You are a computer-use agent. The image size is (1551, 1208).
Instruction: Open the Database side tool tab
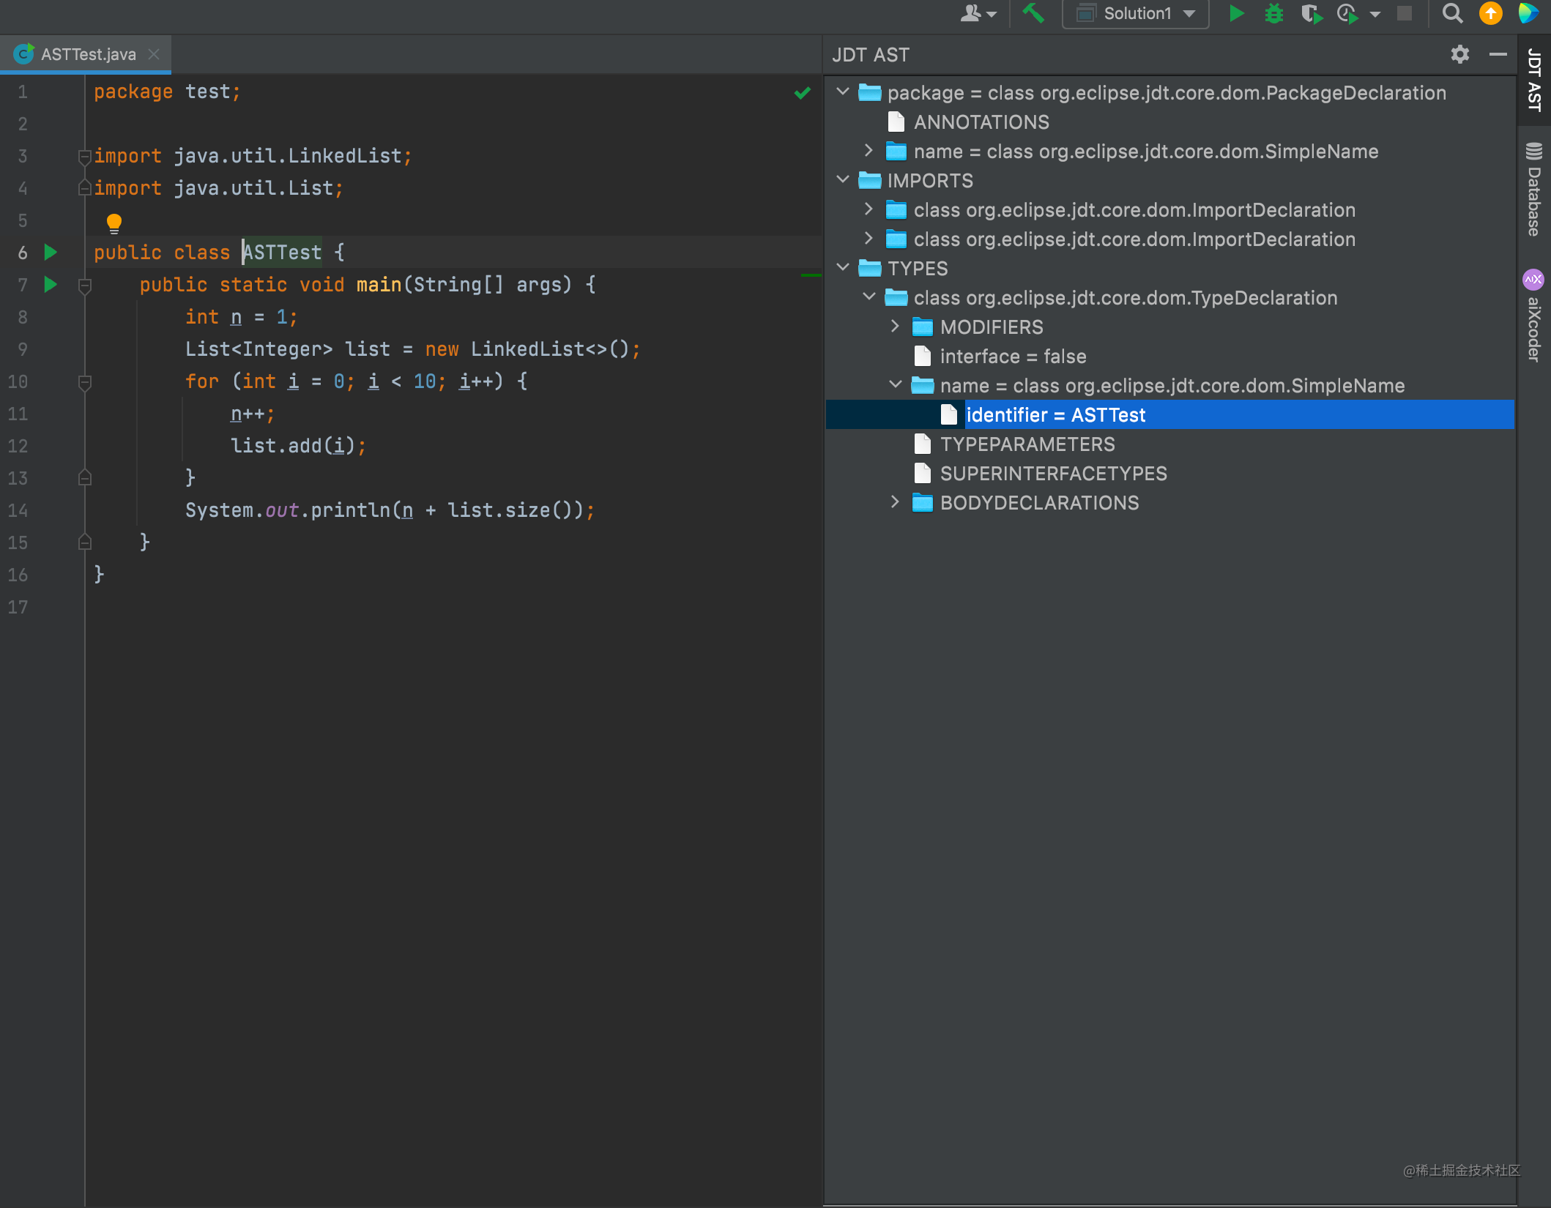pyautogui.click(x=1534, y=190)
